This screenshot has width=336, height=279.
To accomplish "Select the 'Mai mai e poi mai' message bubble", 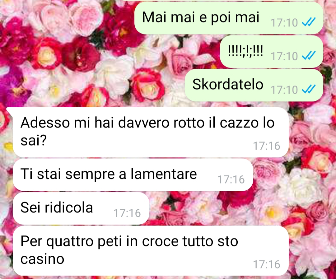I will pos(229,18).
